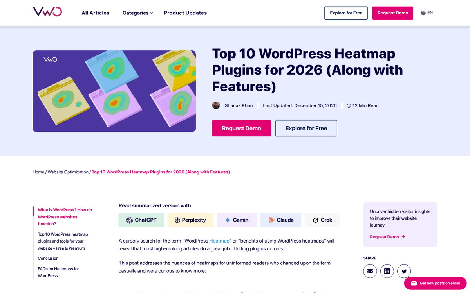This screenshot has height=293, width=470.
Task: Summarize the article with ChatGPT
Action: (x=141, y=220)
